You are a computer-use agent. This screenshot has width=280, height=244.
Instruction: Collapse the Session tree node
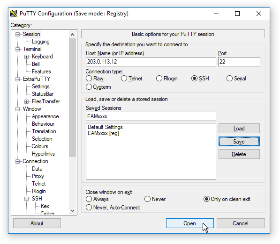[x=17, y=34]
